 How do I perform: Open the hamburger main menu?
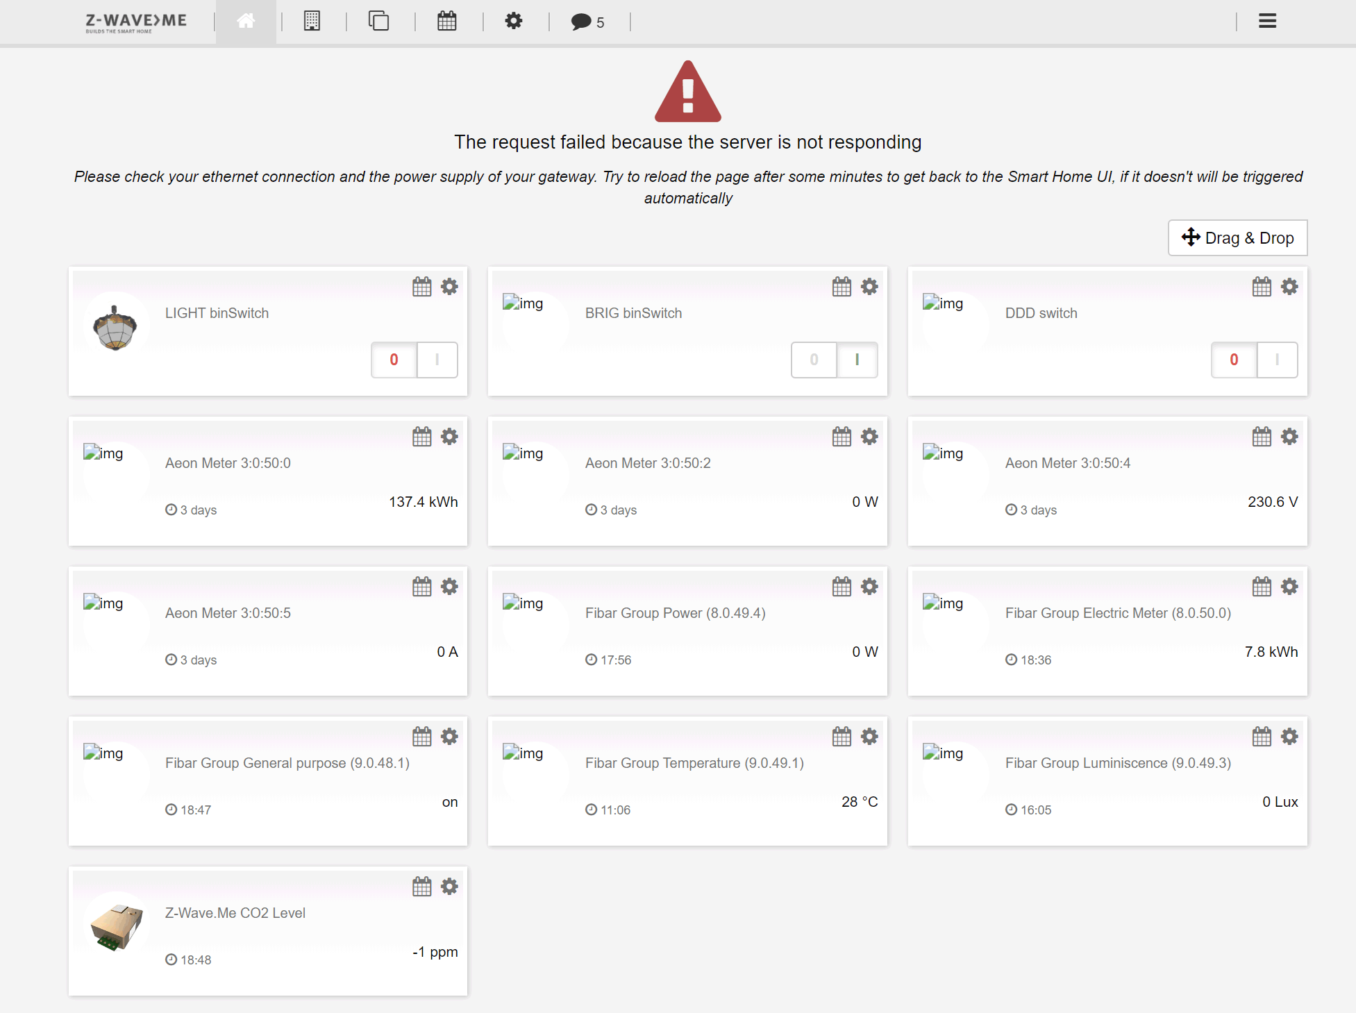click(x=1267, y=22)
